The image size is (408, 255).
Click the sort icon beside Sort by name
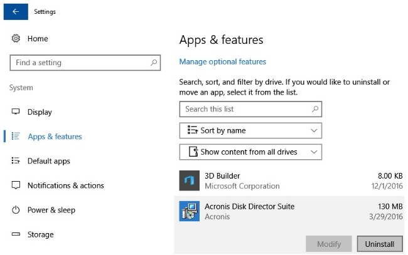click(x=193, y=130)
